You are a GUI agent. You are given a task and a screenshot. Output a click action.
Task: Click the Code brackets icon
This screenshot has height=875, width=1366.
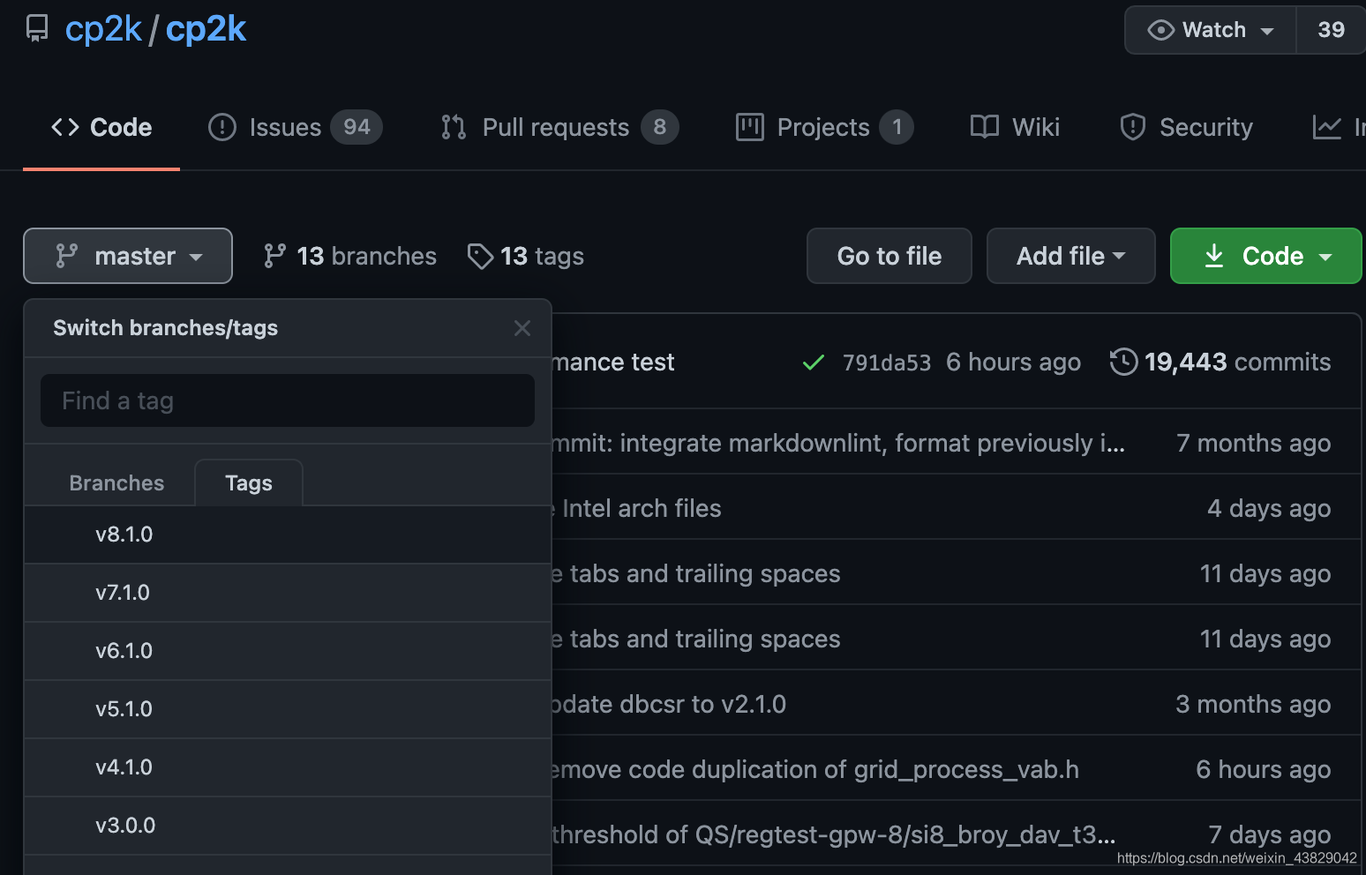(65, 127)
